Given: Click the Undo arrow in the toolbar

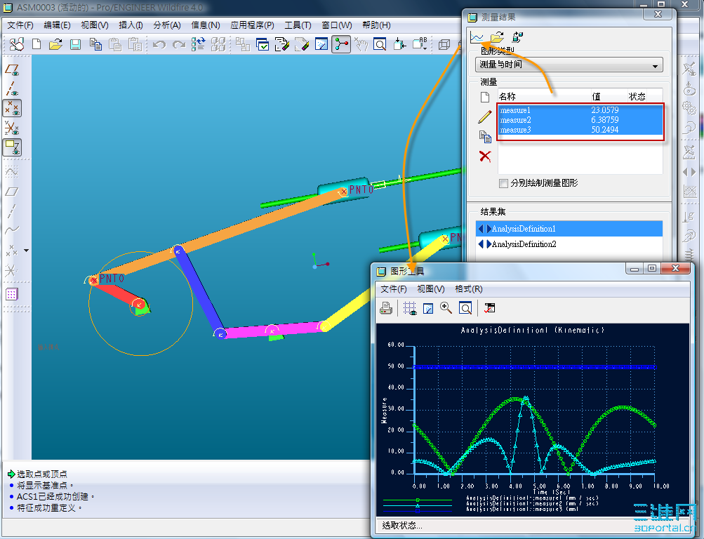Looking at the screenshot, I should pyautogui.click(x=159, y=44).
